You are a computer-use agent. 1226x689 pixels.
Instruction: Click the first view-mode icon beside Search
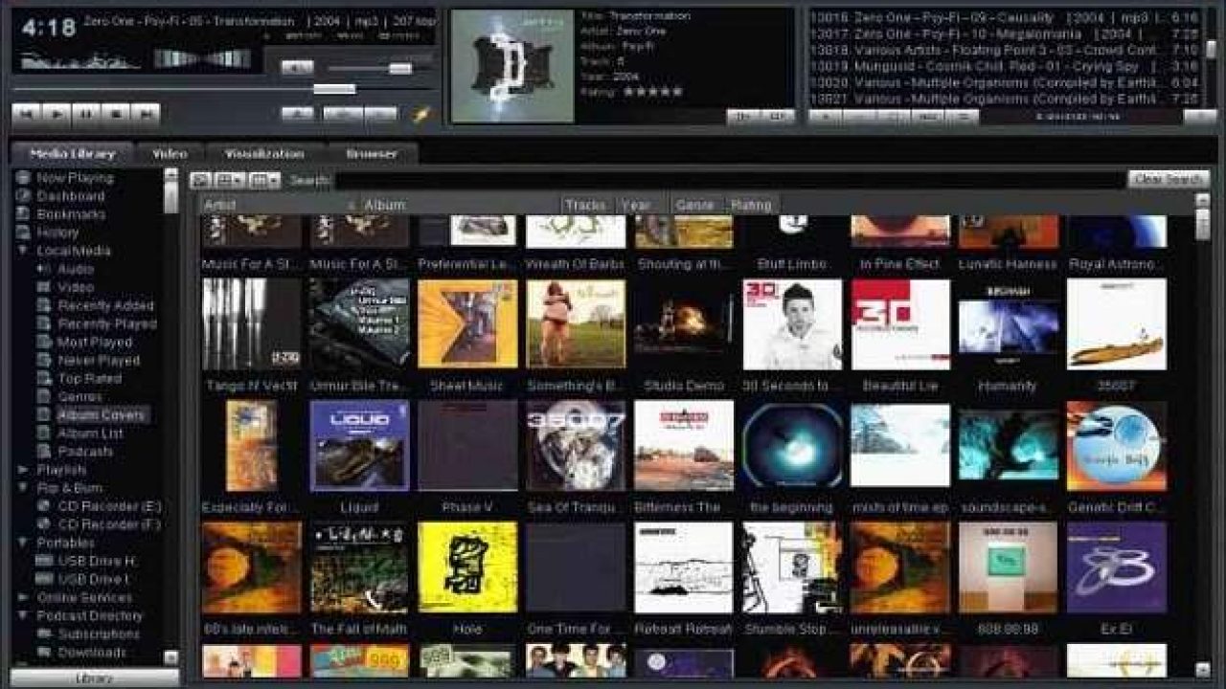click(x=200, y=179)
